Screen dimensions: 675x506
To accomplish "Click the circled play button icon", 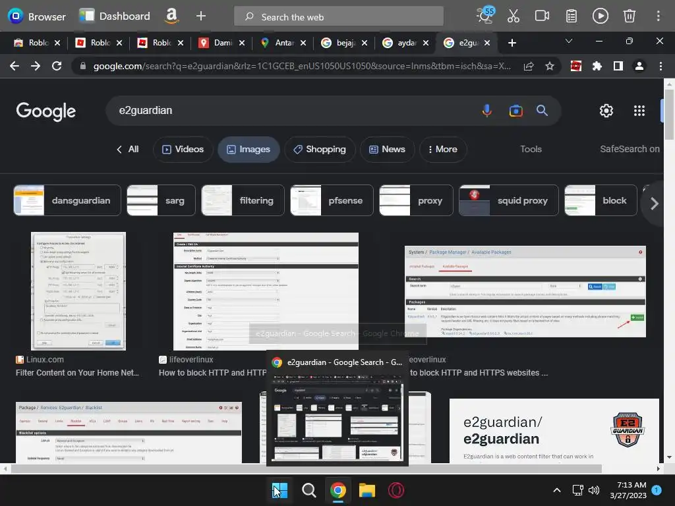I will pos(600,16).
